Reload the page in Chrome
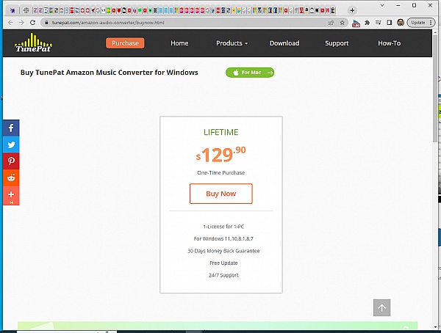 tap(32, 23)
